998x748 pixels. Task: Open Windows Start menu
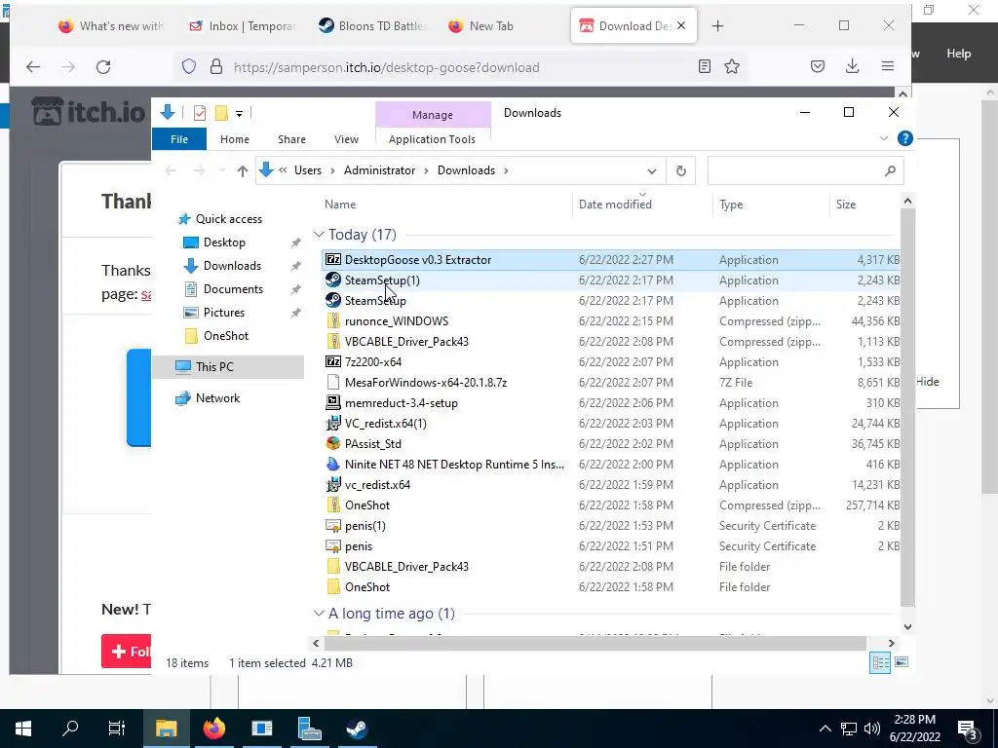pos(23,729)
